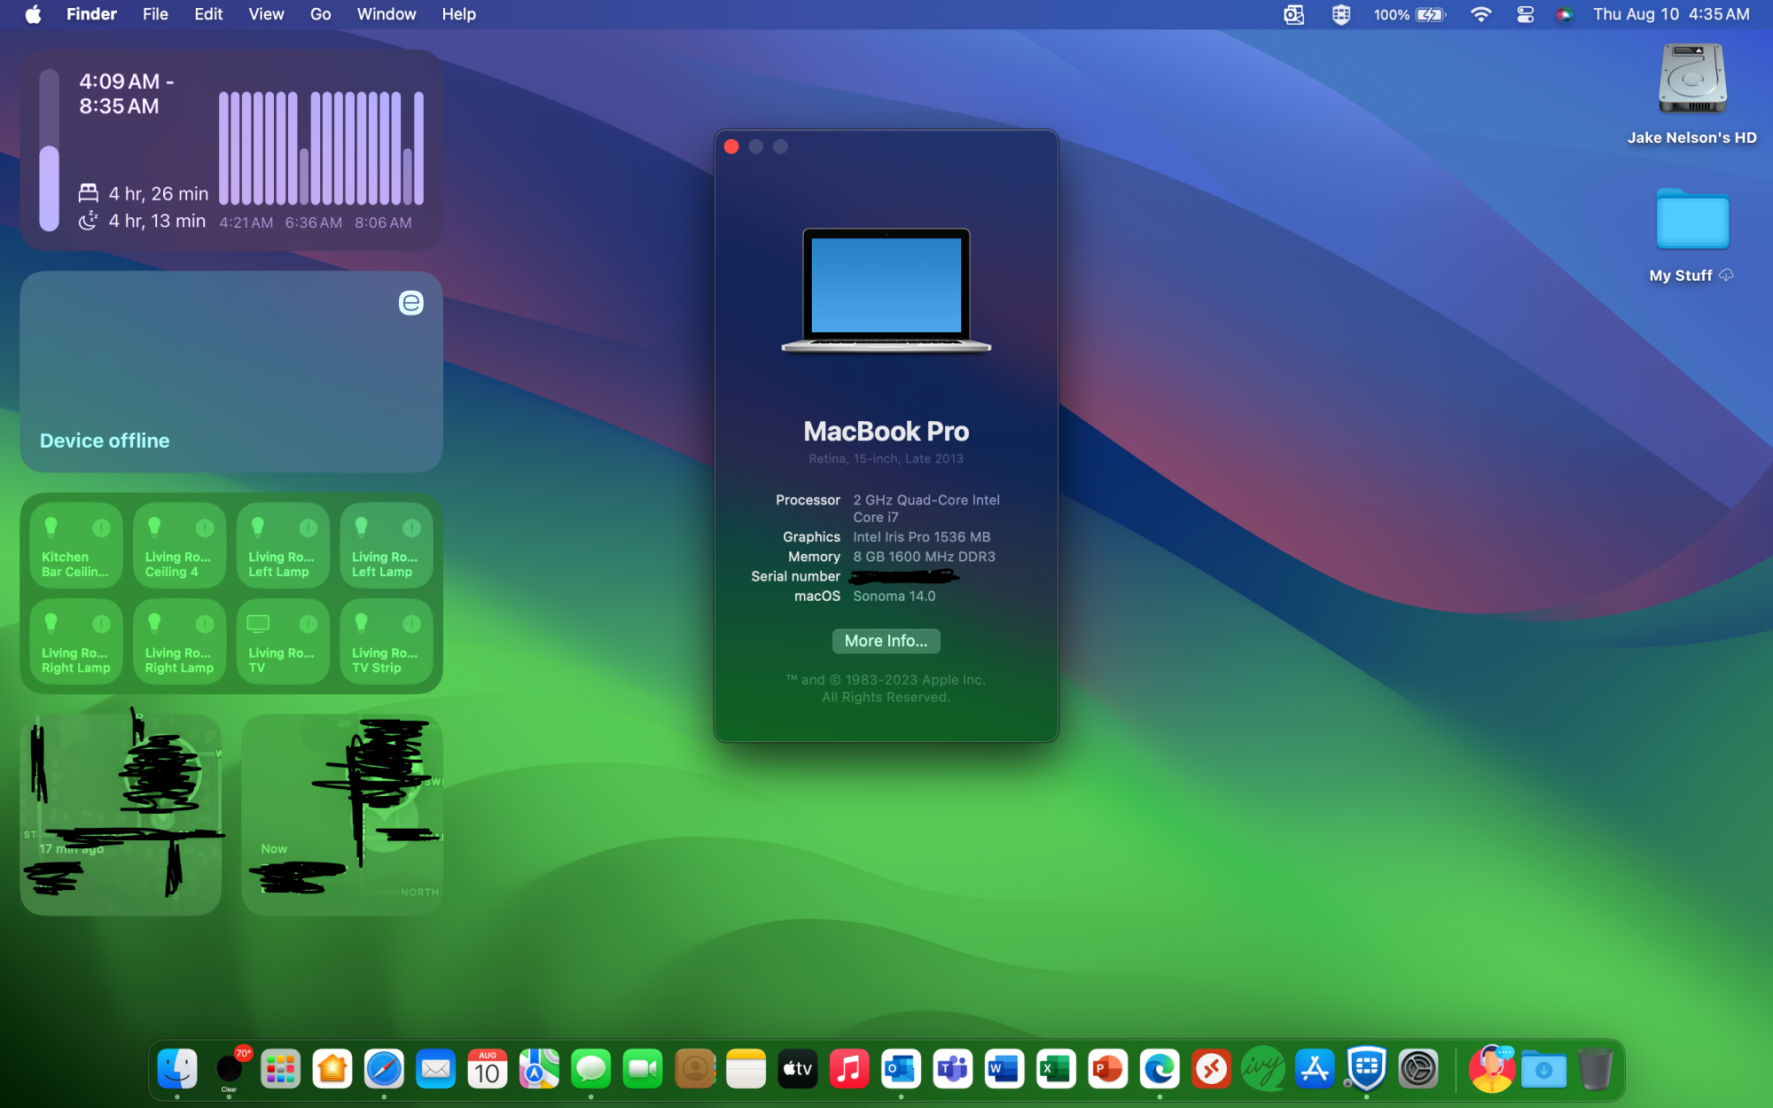Start FaceTime from the Dock

point(643,1069)
